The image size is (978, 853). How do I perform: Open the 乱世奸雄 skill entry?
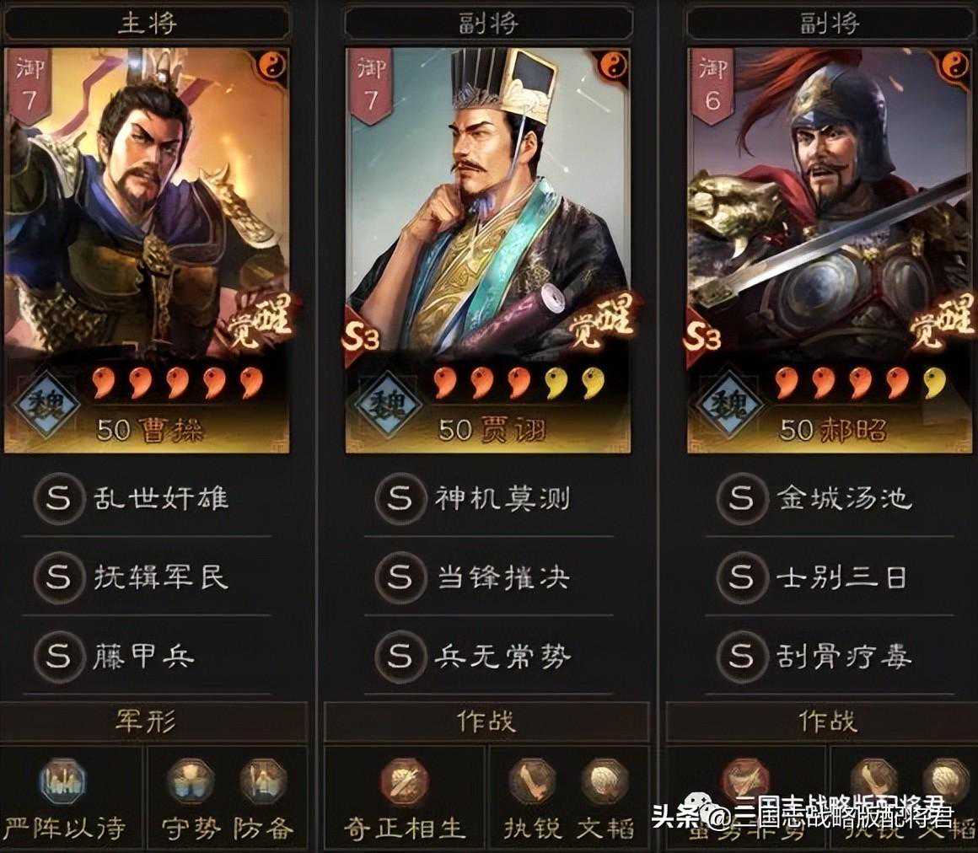click(147, 498)
